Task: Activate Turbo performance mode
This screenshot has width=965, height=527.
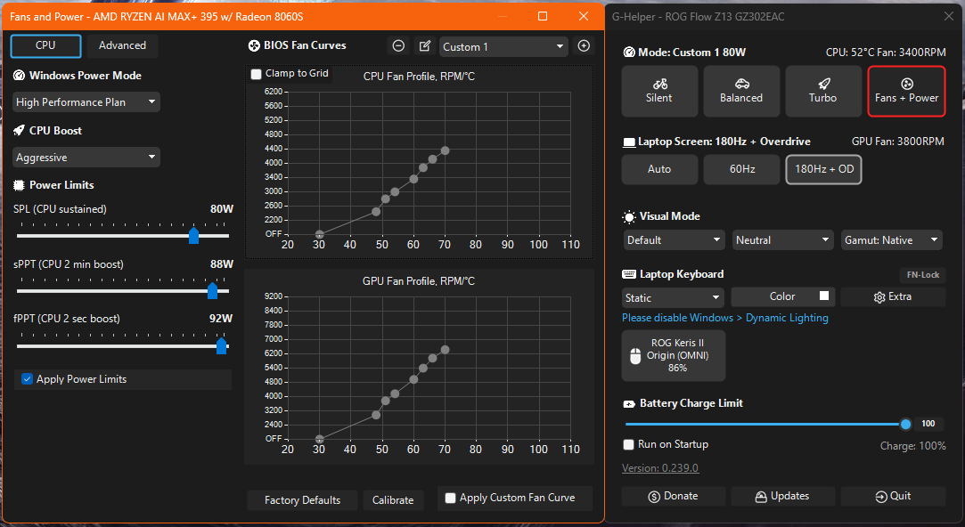Action: (x=822, y=91)
